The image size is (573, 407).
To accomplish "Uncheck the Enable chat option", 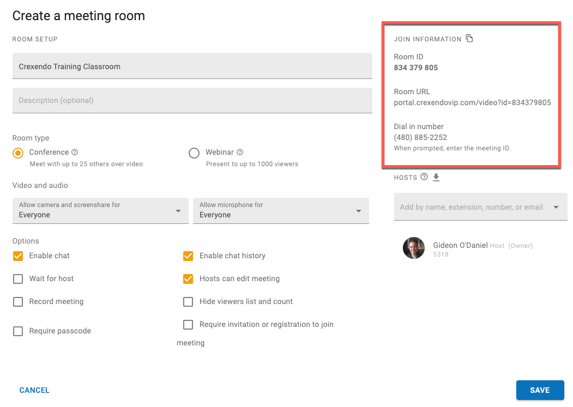I will point(18,256).
